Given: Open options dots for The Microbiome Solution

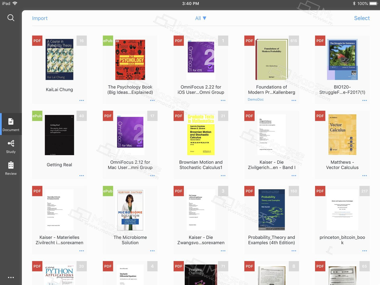Looking at the screenshot, I should point(152,251).
